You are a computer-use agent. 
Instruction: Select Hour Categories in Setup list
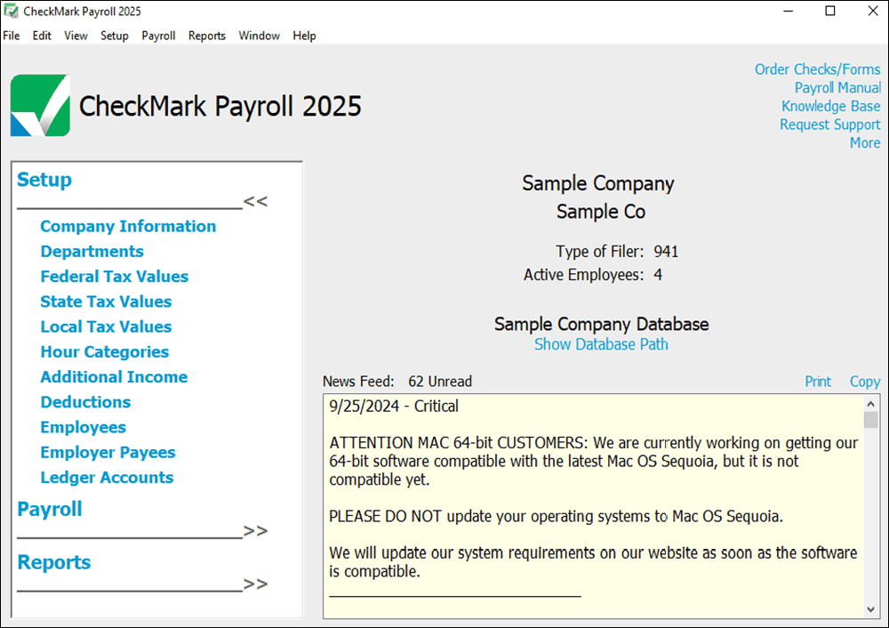pyautogui.click(x=104, y=352)
